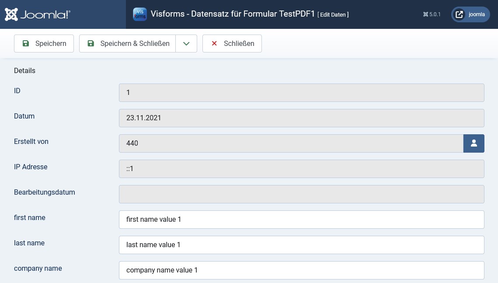The width and height of the screenshot is (498, 283).
Task: Click the external link icon beside joomla
Action: 459,14
